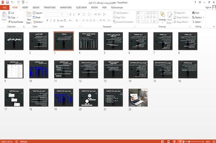
Task: Click zoom in plus button
Action: [203, 142]
